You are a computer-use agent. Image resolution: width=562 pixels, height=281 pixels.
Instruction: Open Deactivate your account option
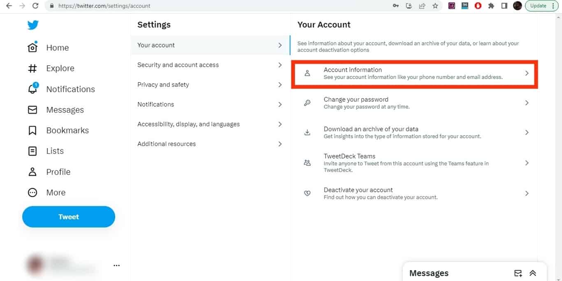tap(414, 193)
